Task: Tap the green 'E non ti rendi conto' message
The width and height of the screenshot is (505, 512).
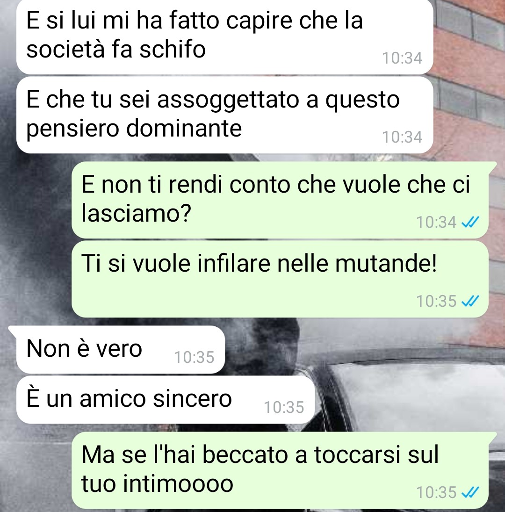Action: 280,200
